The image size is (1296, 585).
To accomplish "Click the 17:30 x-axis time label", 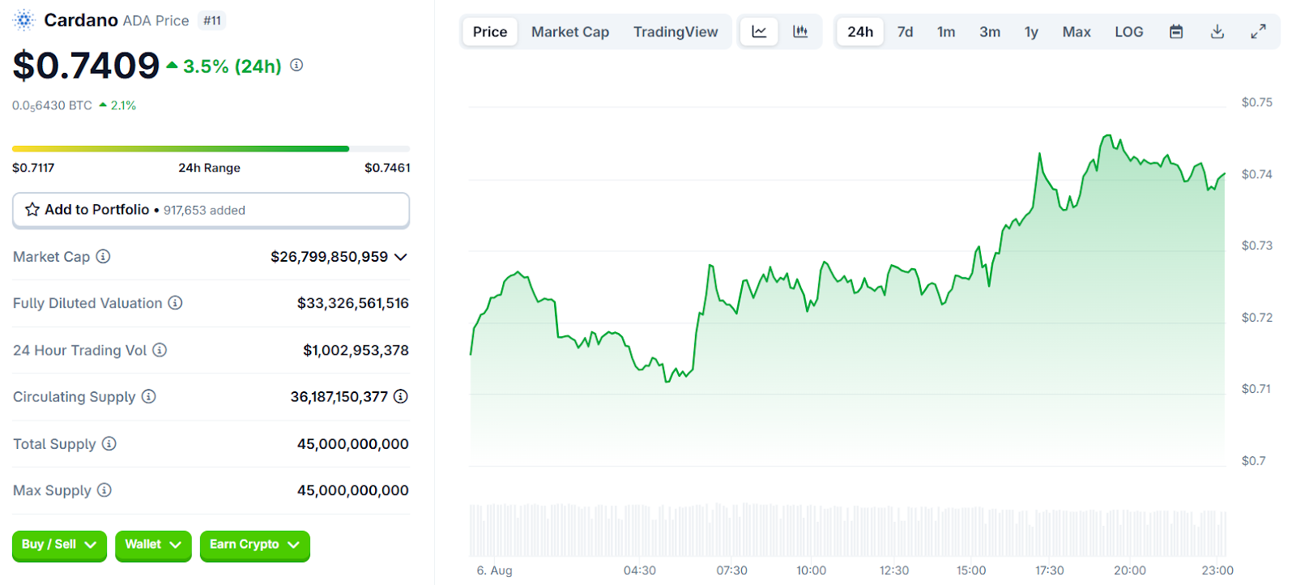I will tap(1050, 570).
